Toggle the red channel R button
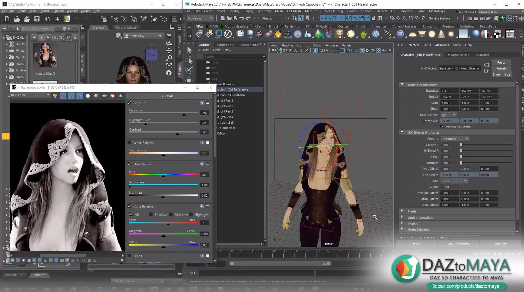Viewport: 524px width, 292px height. click(x=63, y=96)
